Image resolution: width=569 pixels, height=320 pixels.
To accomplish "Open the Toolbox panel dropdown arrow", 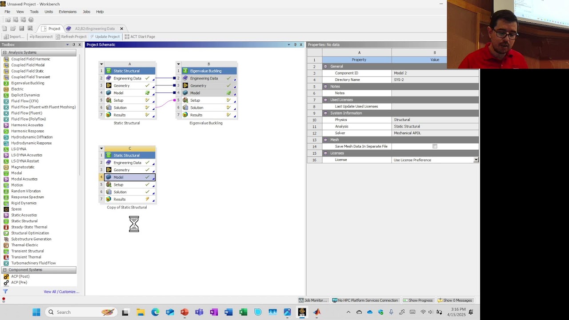I will tap(68, 44).
